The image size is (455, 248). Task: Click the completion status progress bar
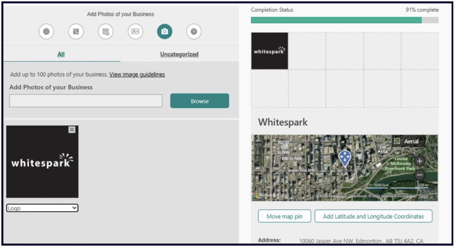[344, 20]
